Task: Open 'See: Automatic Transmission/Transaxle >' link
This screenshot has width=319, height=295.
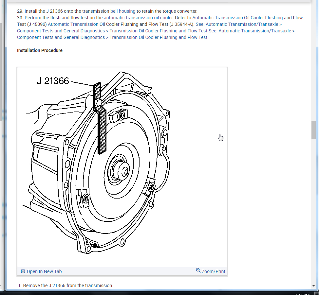Action: [x=239, y=24]
